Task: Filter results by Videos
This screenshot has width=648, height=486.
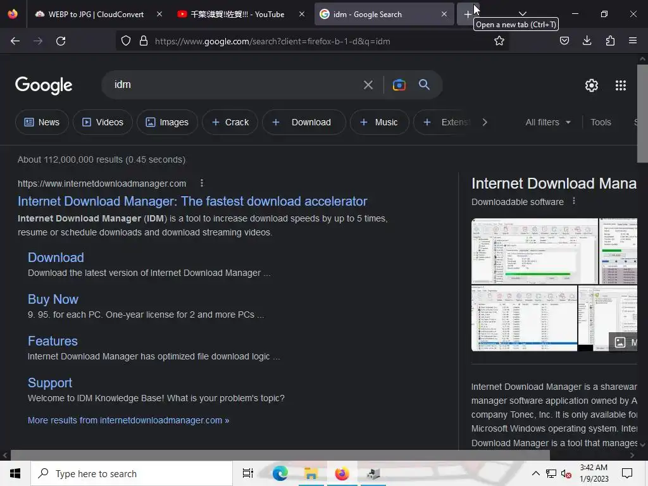Action: (103, 122)
